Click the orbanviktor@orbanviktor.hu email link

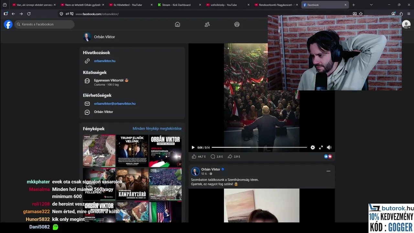pos(115,104)
